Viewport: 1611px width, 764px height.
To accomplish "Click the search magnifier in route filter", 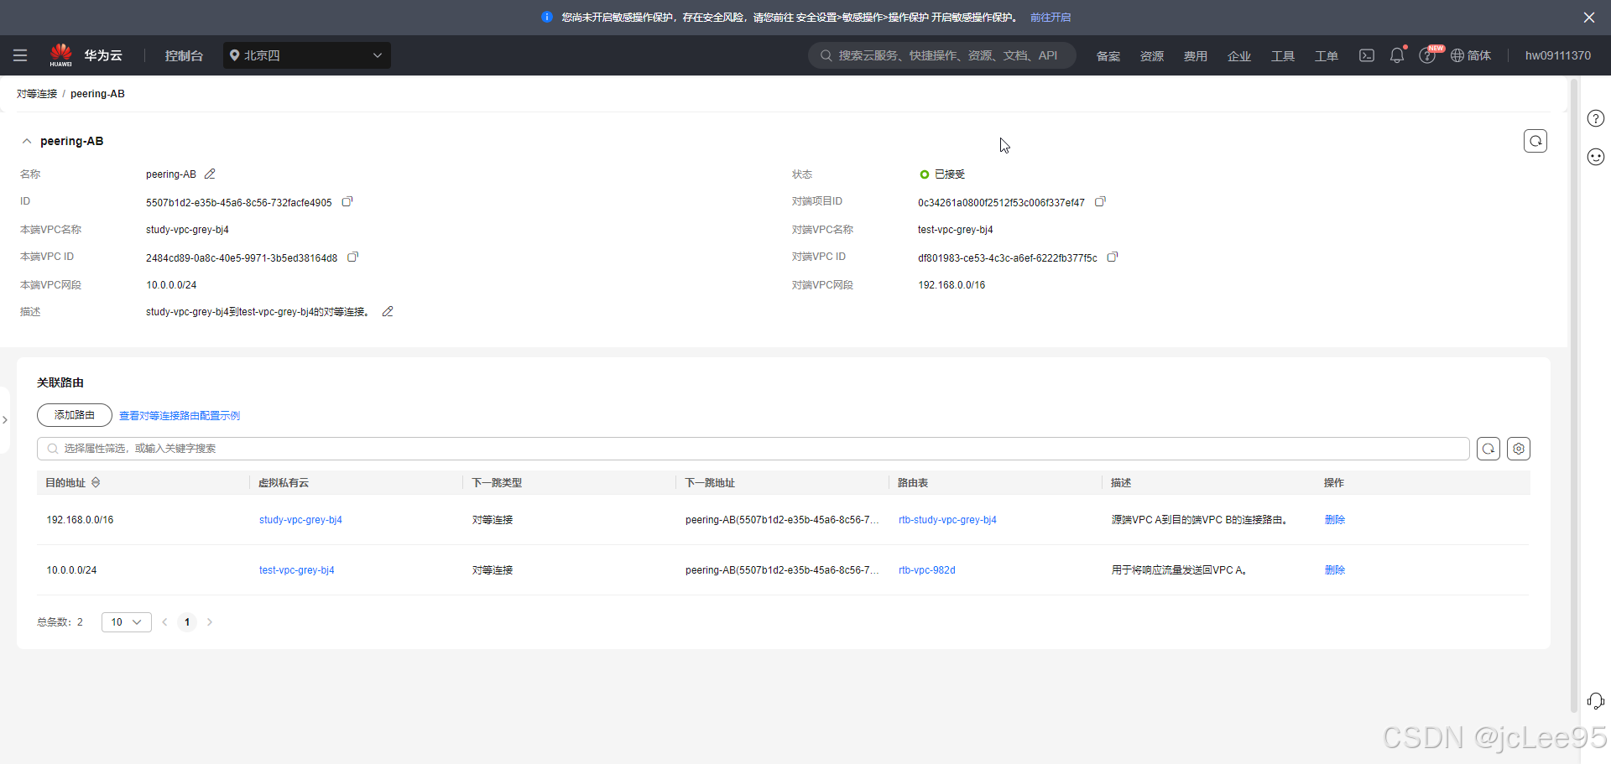I will point(53,449).
